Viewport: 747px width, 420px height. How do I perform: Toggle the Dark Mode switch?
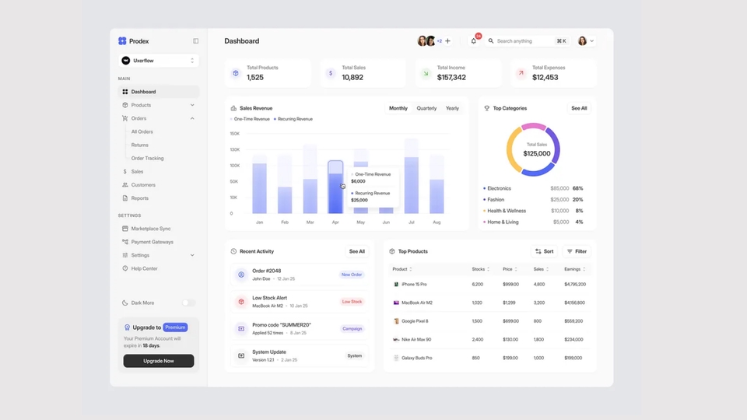click(188, 303)
